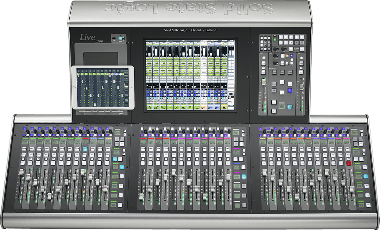Solo the KICK channel
This screenshot has height=230, width=380.
(23, 155)
